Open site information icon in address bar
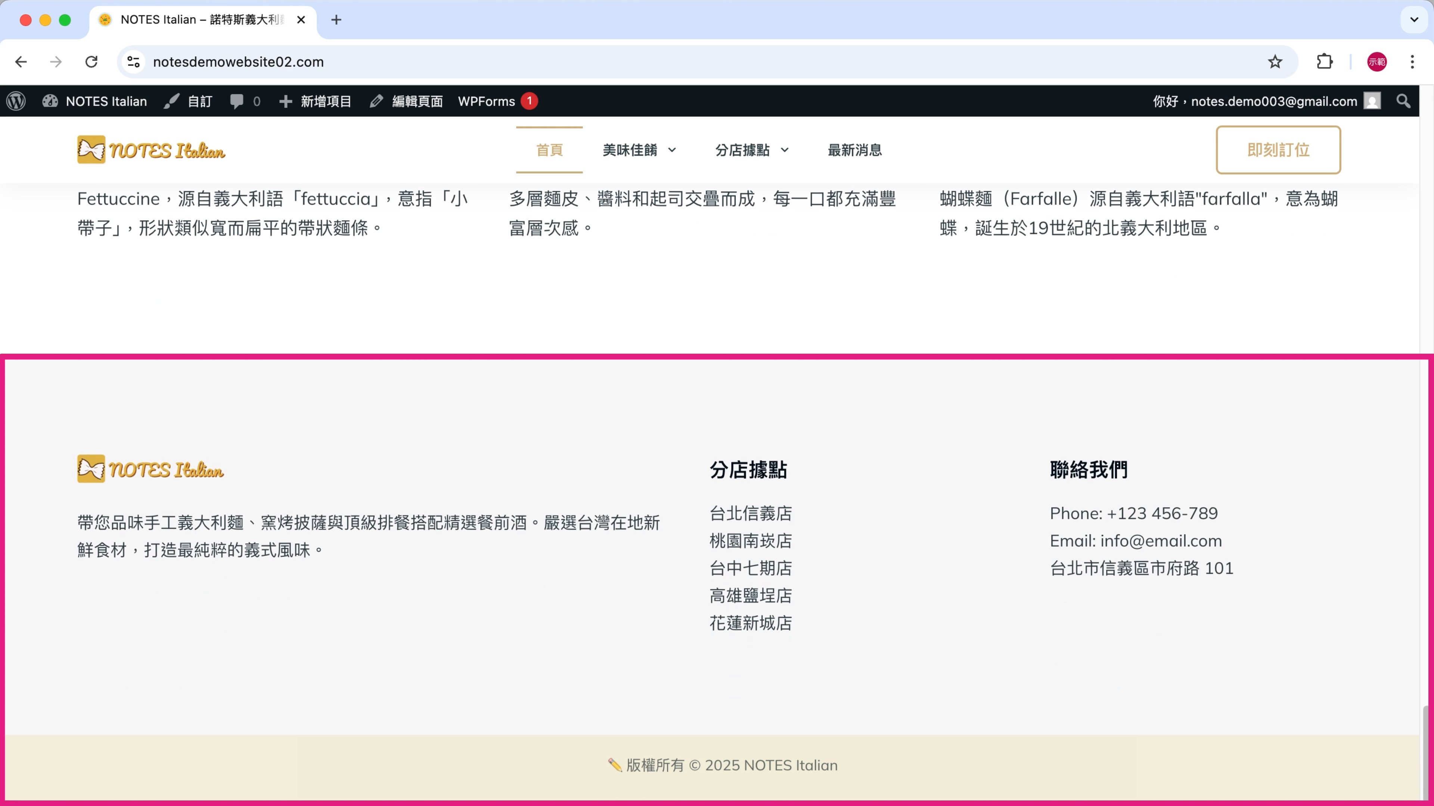Viewport: 1434px width, 806px height. (x=134, y=62)
